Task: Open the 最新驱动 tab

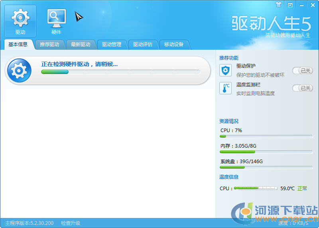Action: 81,45
